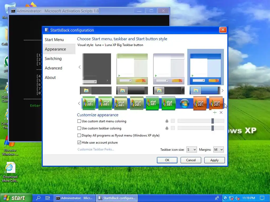Switch to Administrator cmd taskbar button
The width and height of the screenshot is (270, 202).
click(74, 198)
